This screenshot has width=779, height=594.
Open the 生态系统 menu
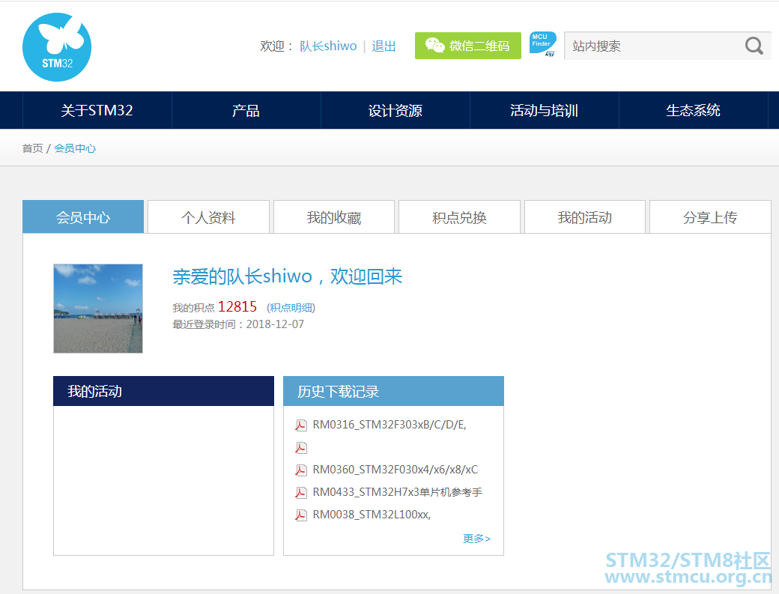click(693, 110)
